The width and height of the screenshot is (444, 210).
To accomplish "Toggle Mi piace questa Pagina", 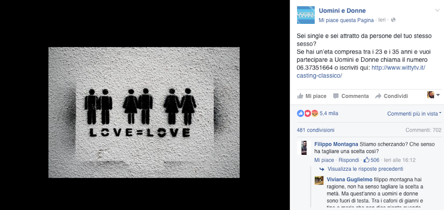I will tap(346, 20).
